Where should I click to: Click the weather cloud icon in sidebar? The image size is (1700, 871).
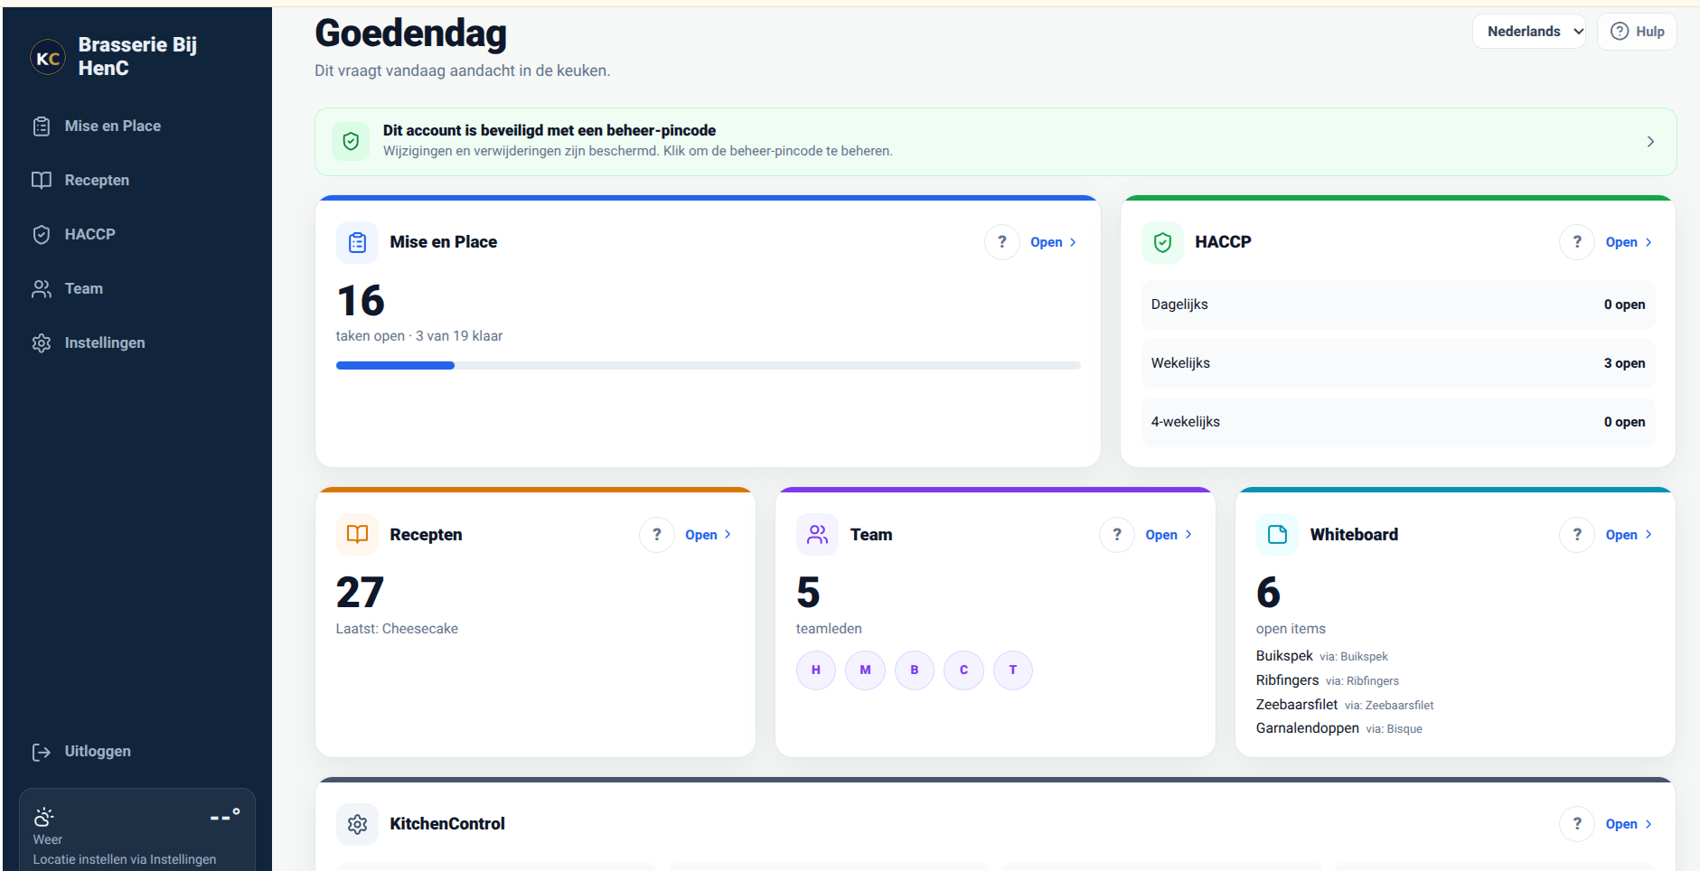[43, 818]
